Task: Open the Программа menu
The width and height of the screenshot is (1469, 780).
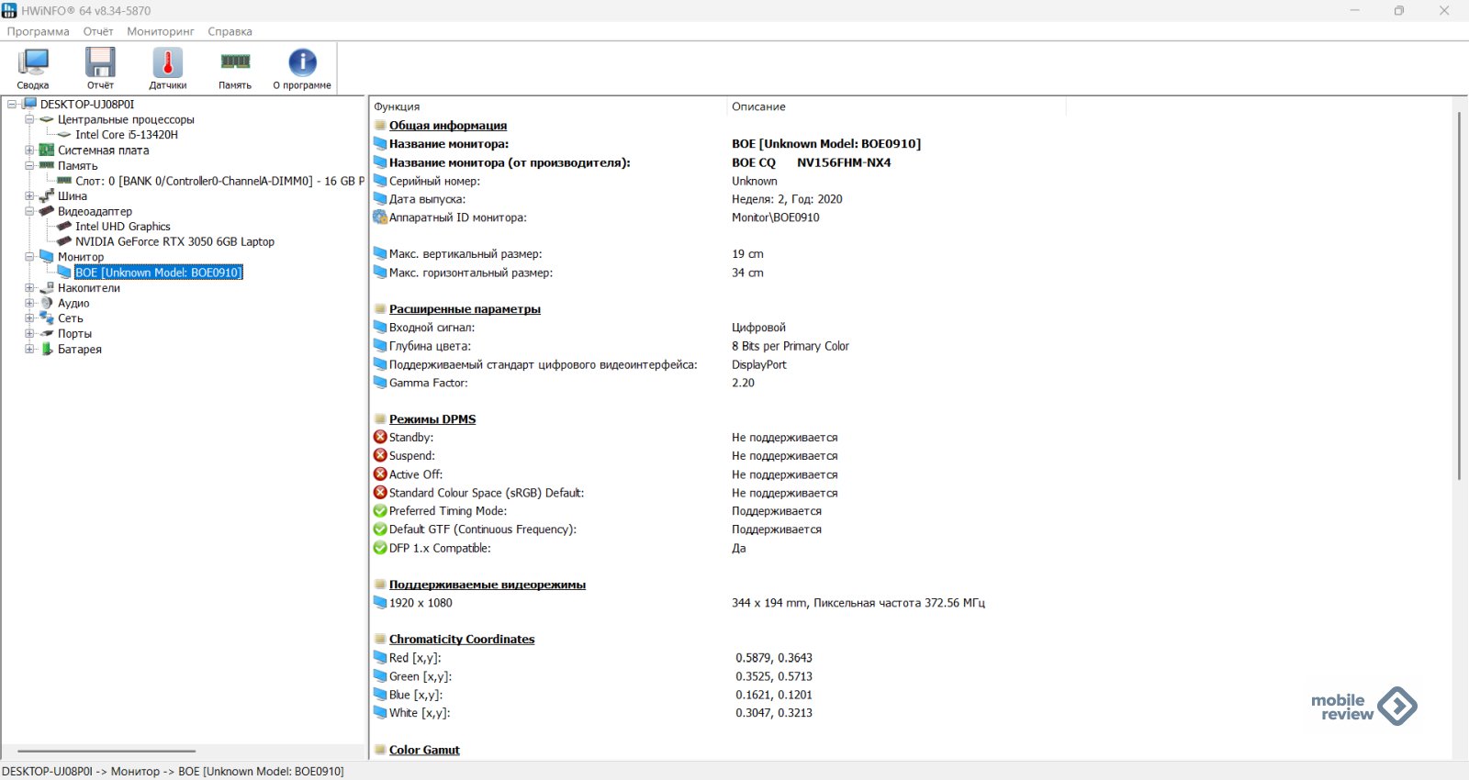Action: point(39,31)
